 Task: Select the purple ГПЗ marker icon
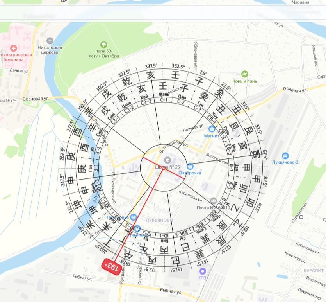[202, 271]
